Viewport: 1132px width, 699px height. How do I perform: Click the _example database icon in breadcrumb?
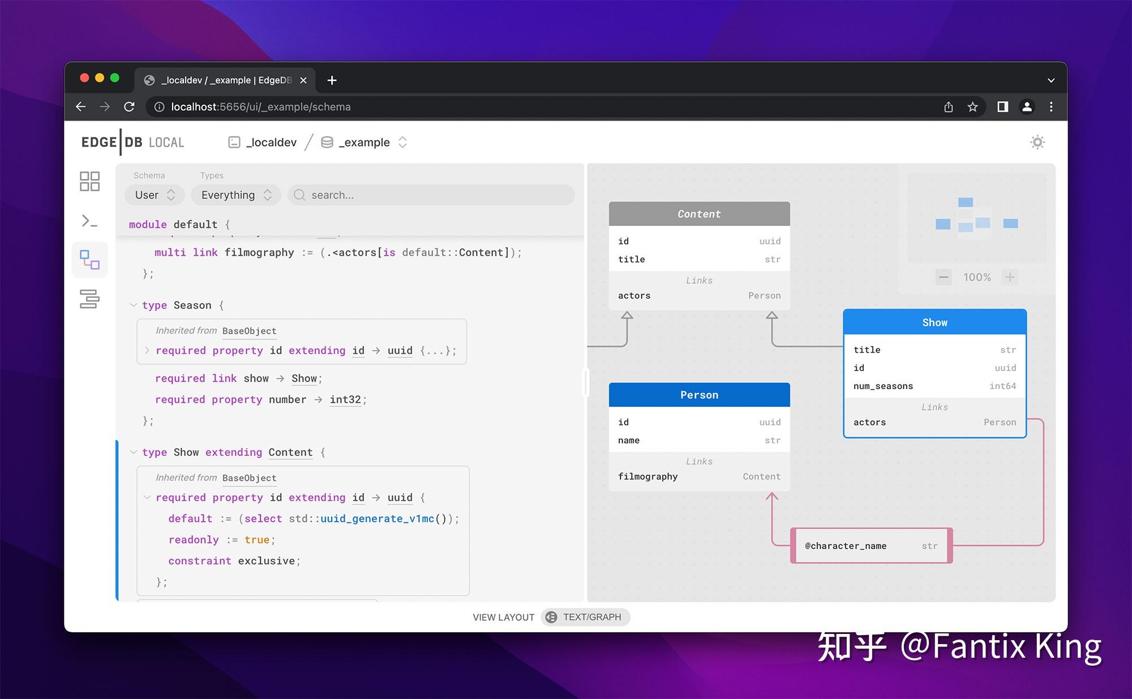coord(327,142)
